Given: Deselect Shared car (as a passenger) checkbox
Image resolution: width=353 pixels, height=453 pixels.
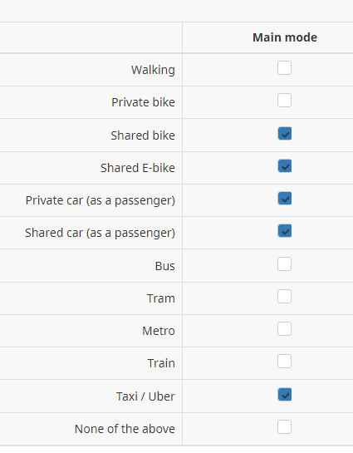Looking at the screenshot, I should pyautogui.click(x=285, y=231).
